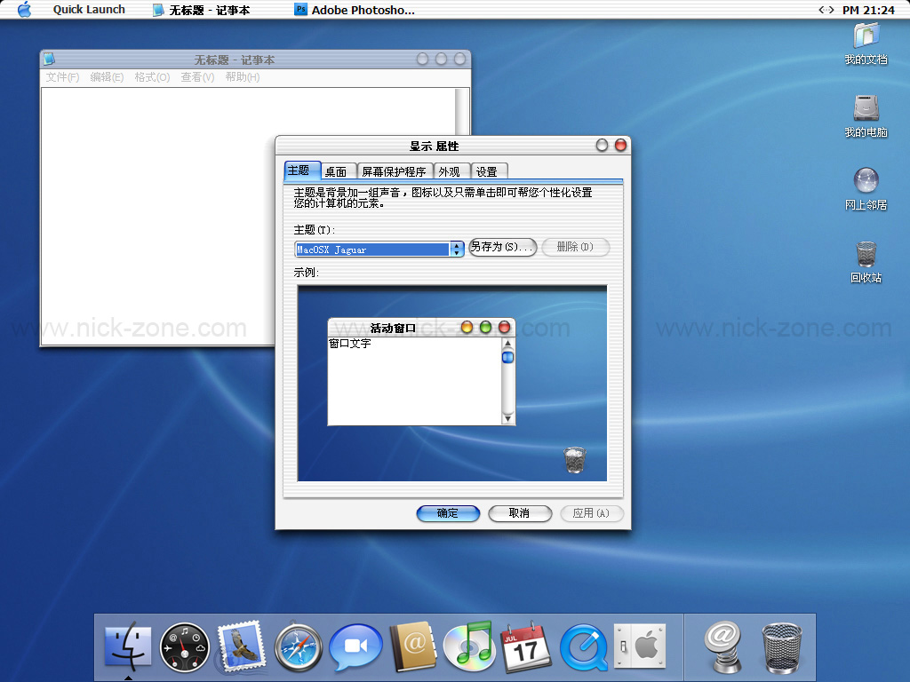Open the Mail stamp icon in dock
Screen dimensions: 910x682
(241, 646)
